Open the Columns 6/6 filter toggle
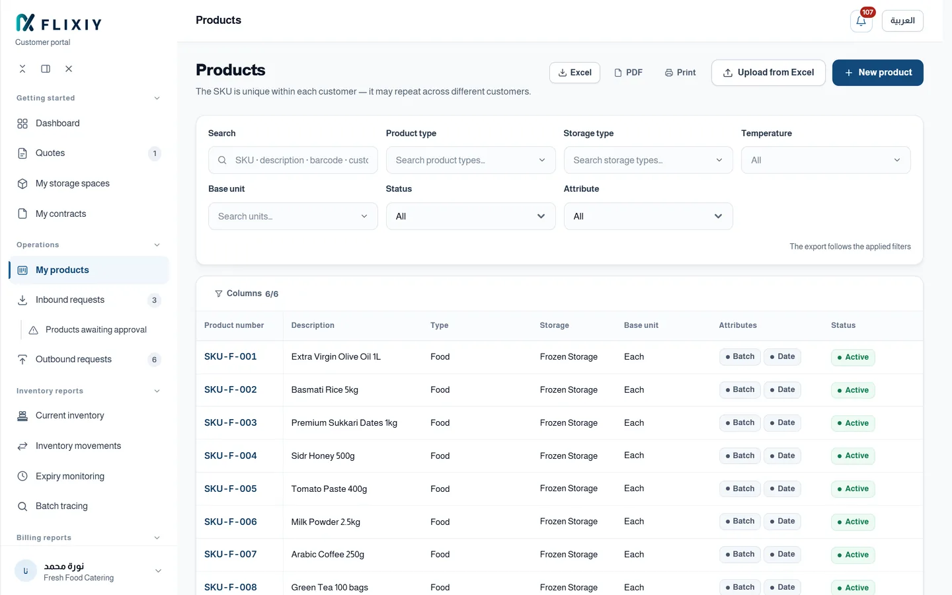 [x=247, y=294]
